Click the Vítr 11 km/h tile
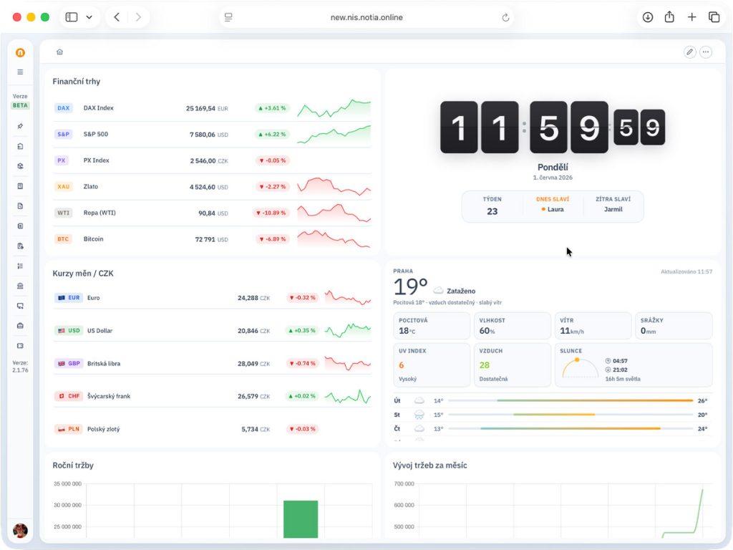Image resolution: width=733 pixels, height=550 pixels. 593,326
